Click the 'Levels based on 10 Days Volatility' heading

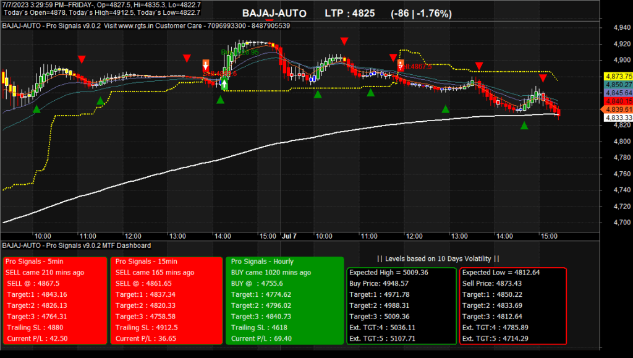point(438,258)
